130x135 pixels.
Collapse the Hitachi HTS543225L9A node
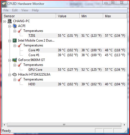tap(9, 75)
